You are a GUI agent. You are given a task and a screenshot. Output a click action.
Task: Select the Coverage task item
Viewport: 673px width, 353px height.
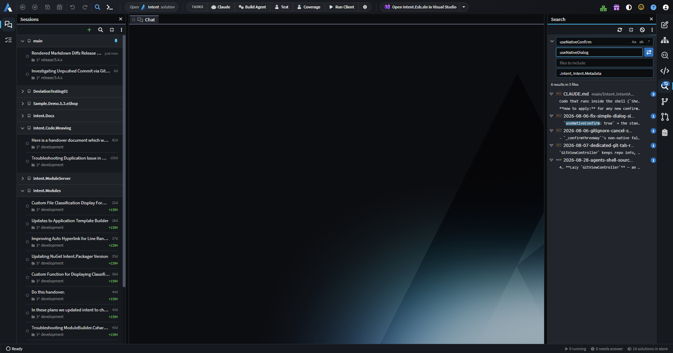[308, 7]
